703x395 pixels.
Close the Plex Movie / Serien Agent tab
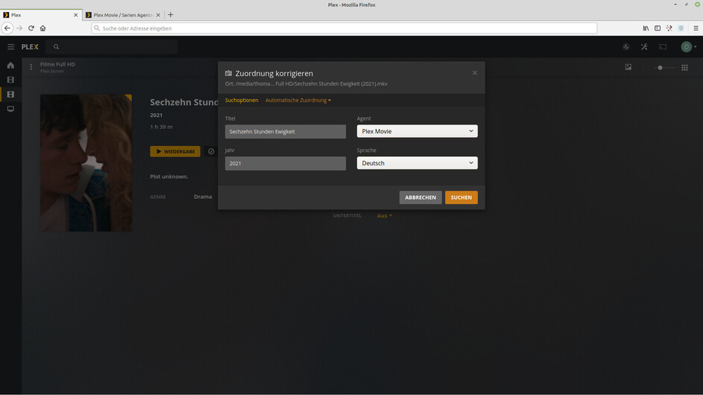tap(158, 15)
